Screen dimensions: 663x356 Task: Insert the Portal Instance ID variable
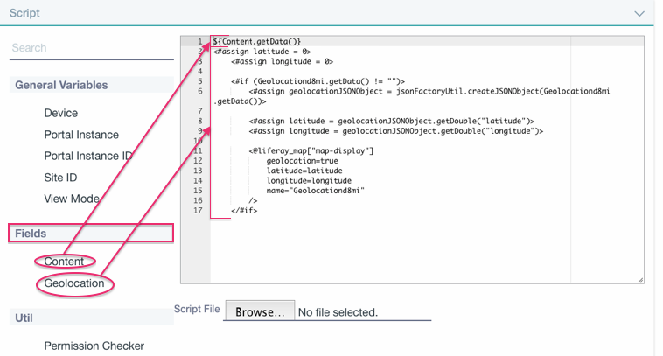pyautogui.click(x=88, y=156)
